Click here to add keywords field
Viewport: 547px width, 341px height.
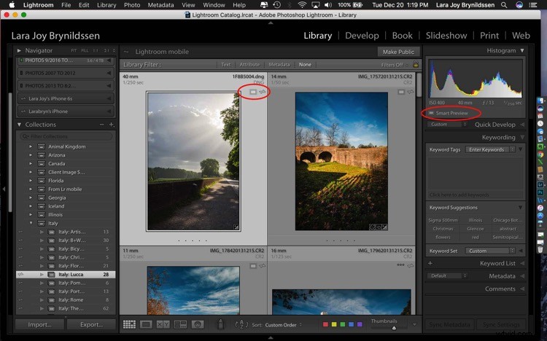point(475,195)
